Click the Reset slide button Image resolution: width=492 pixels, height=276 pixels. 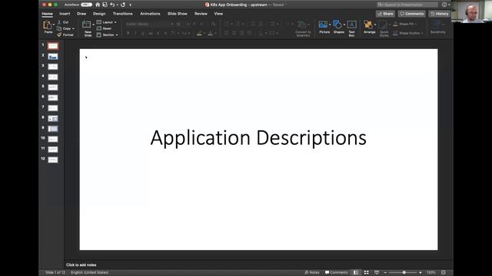pyautogui.click(x=105, y=28)
